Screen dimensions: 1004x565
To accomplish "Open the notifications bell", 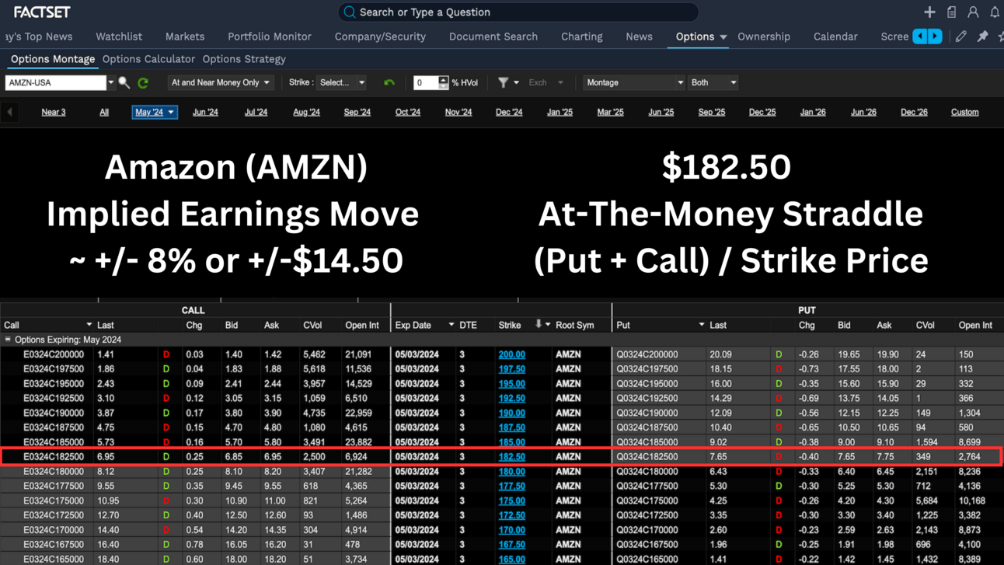I will [x=995, y=12].
